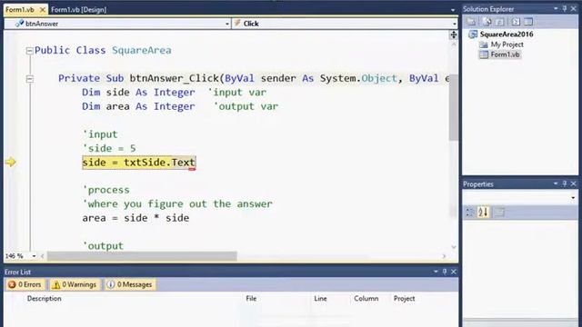This screenshot has width=582, height=327.
Task: Switch to the Form1.vb code tab
Action: click(x=20, y=10)
